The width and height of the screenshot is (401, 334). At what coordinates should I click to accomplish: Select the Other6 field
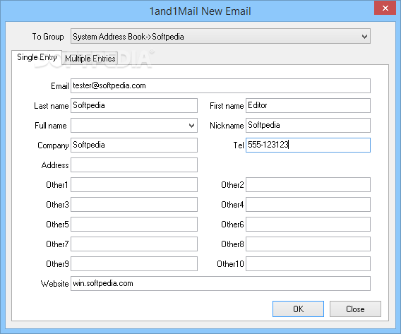[x=308, y=225]
